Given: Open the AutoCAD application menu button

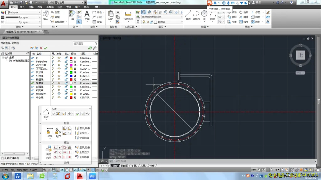Looking at the screenshot, I should 3,3.
